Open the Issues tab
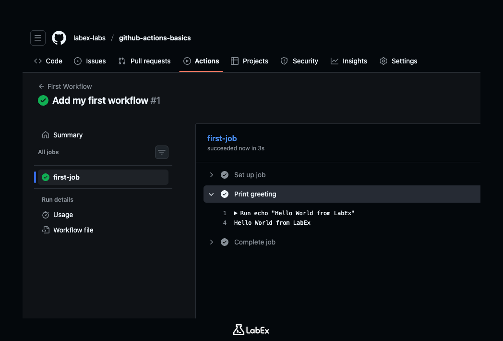The height and width of the screenshot is (341, 503). coord(90,61)
